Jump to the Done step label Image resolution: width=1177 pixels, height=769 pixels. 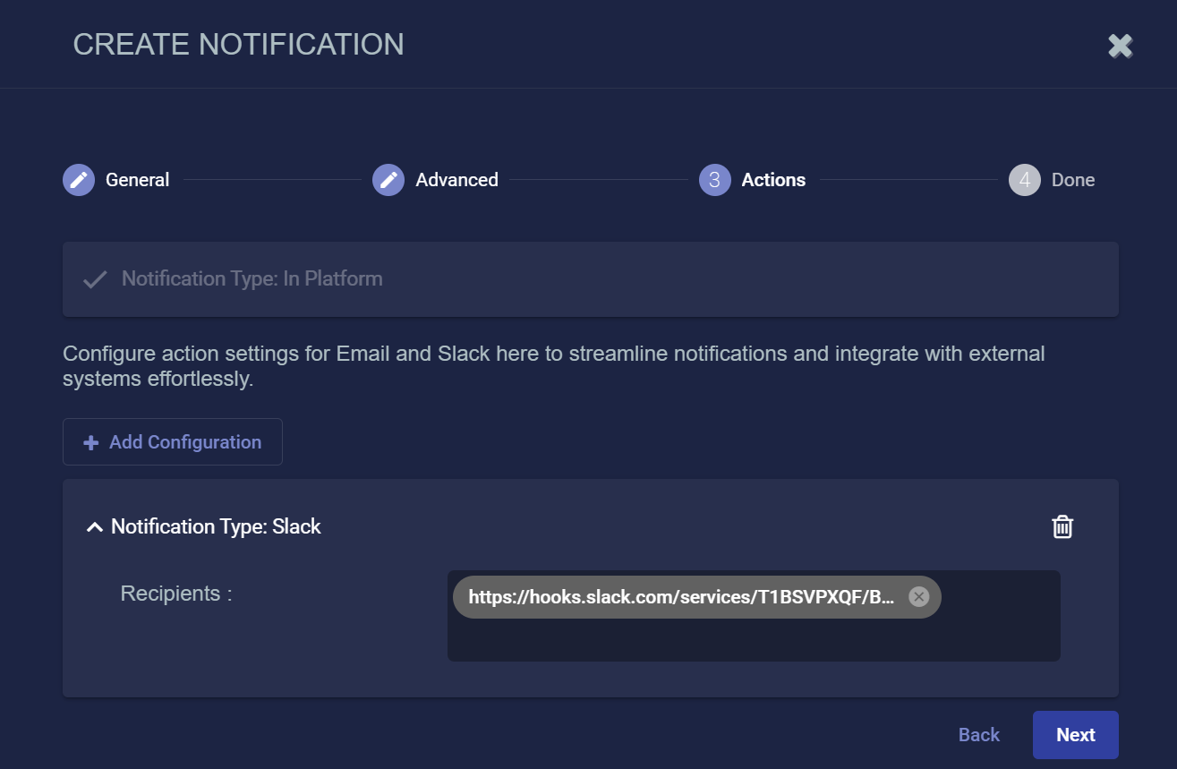click(1072, 180)
